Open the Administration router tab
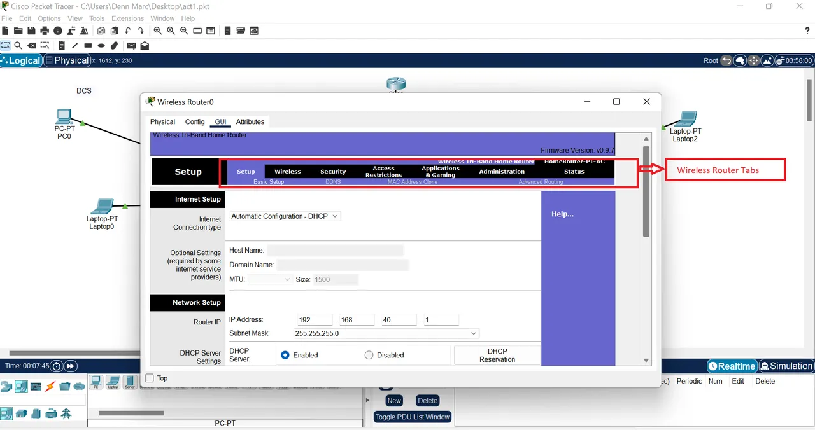Image resolution: width=815 pixels, height=430 pixels. tap(502, 172)
